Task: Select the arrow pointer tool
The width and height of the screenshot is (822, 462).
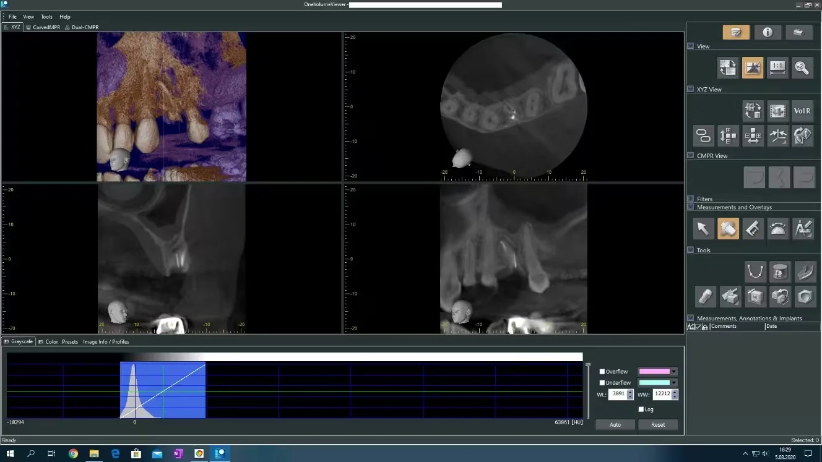Action: (703, 229)
